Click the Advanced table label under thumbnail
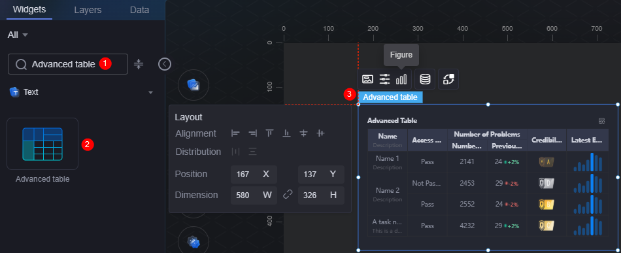The image size is (621, 253). tap(42, 179)
